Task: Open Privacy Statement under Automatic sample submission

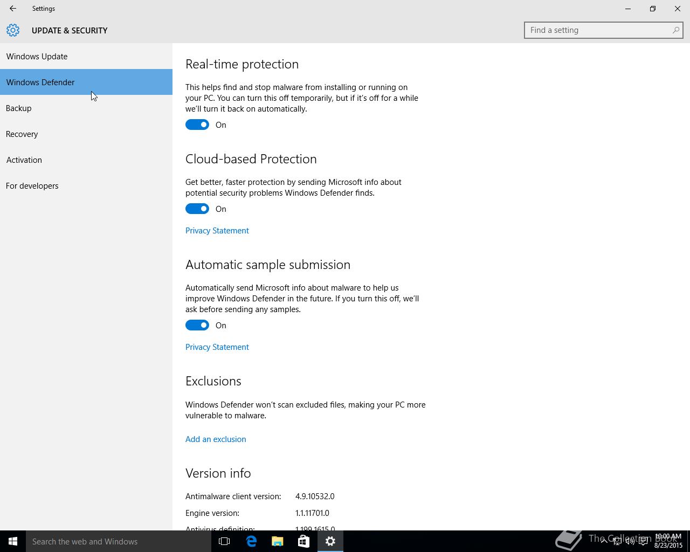Action: tap(217, 347)
